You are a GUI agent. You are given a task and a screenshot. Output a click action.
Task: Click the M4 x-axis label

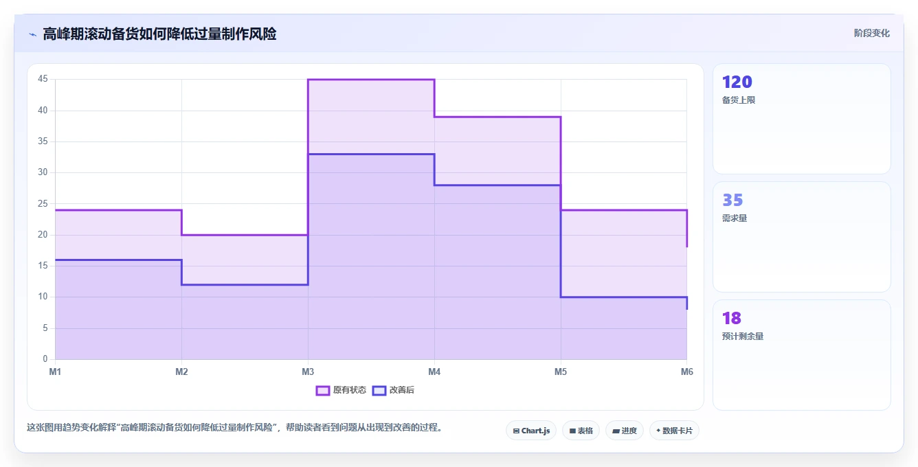434,372
